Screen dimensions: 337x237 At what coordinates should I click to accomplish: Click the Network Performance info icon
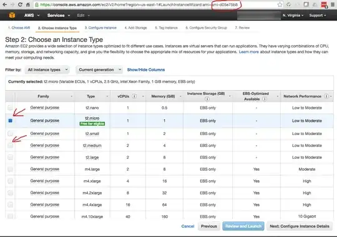[x=326, y=96]
